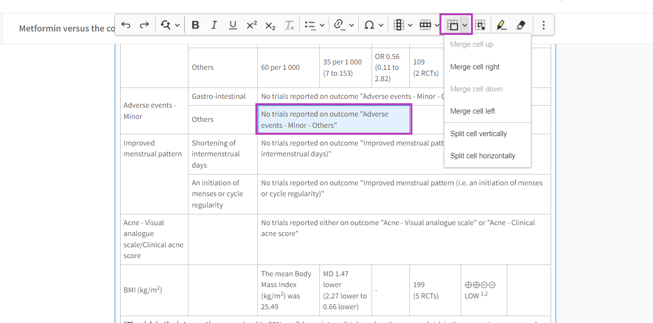
Task: Click the Redo arrow icon
Action: click(x=144, y=25)
